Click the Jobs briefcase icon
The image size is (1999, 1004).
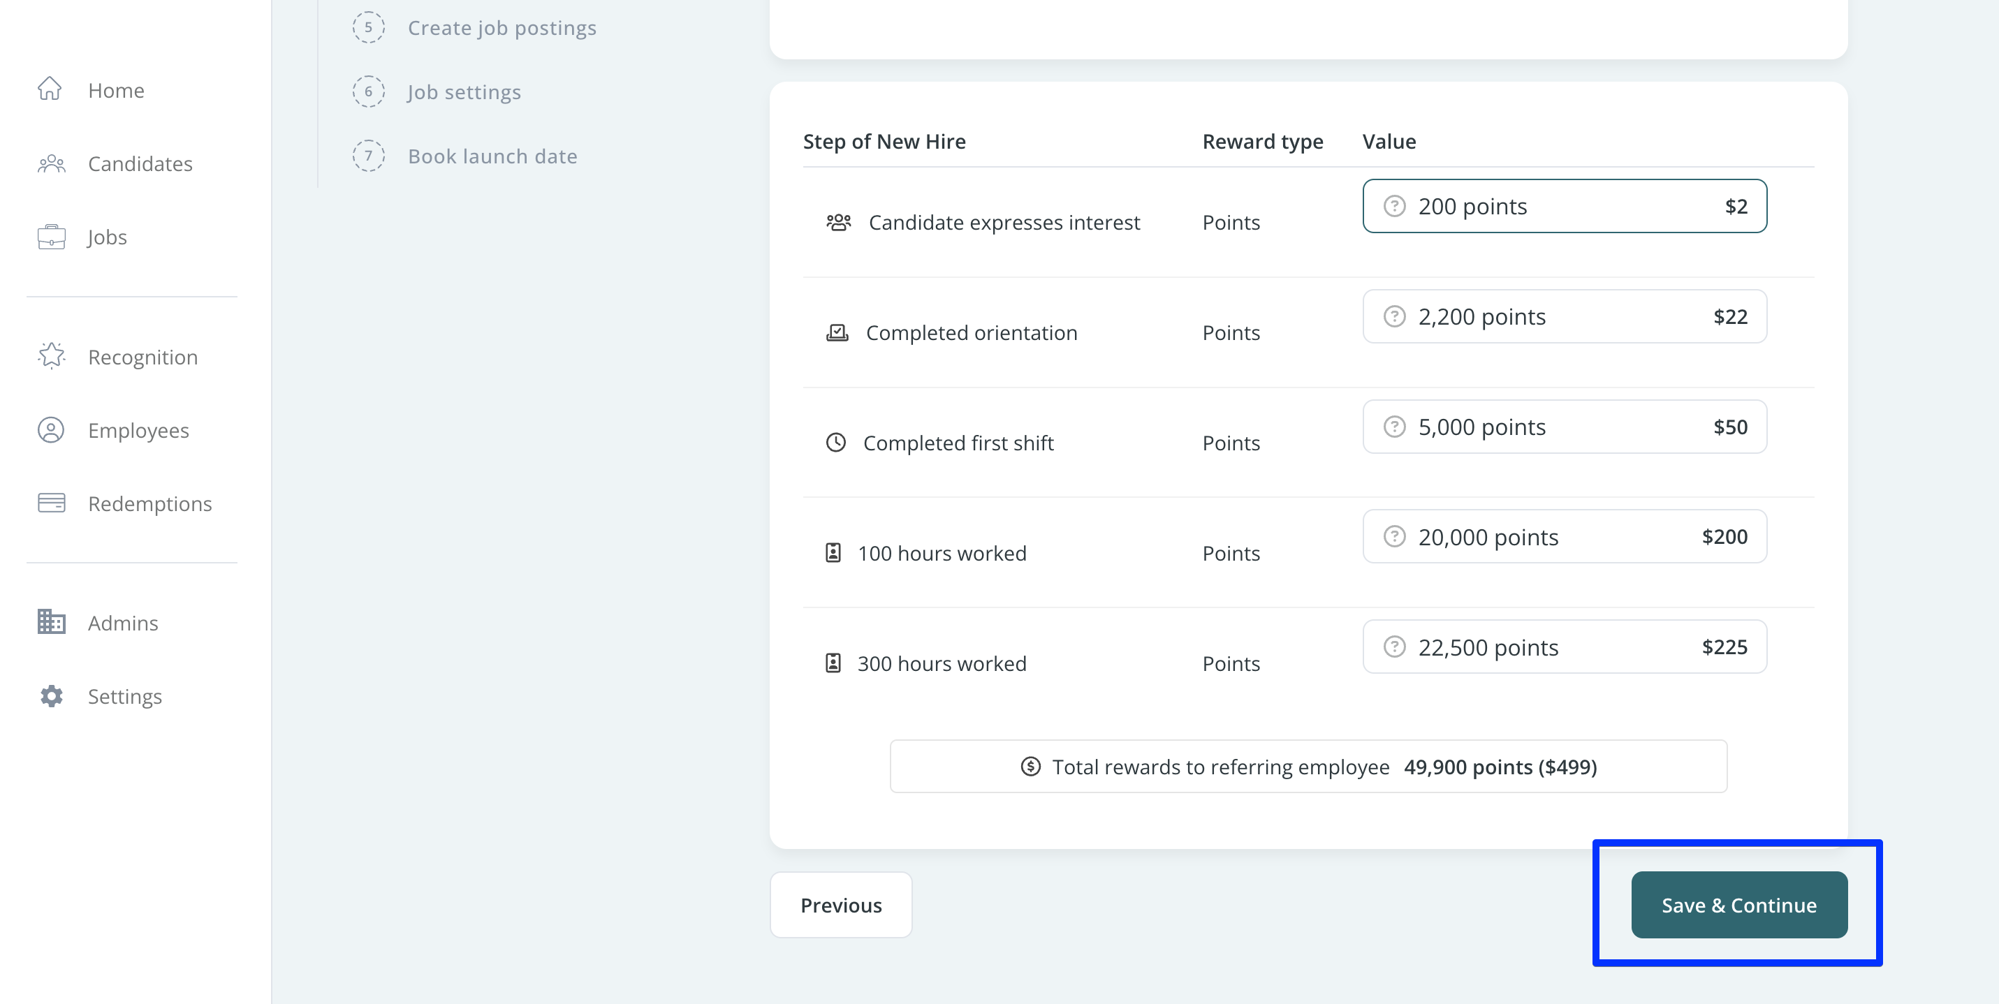[x=51, y=237]
